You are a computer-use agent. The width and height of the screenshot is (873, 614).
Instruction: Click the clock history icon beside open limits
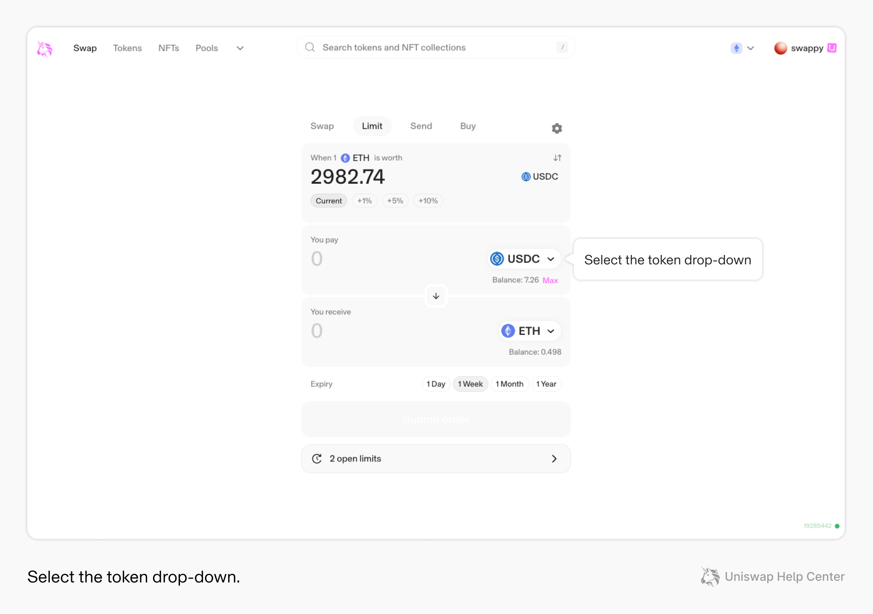coord(317,459)
